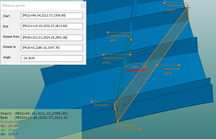
Task: Click the 'Rotate to' label
Action: coord(9,47)
